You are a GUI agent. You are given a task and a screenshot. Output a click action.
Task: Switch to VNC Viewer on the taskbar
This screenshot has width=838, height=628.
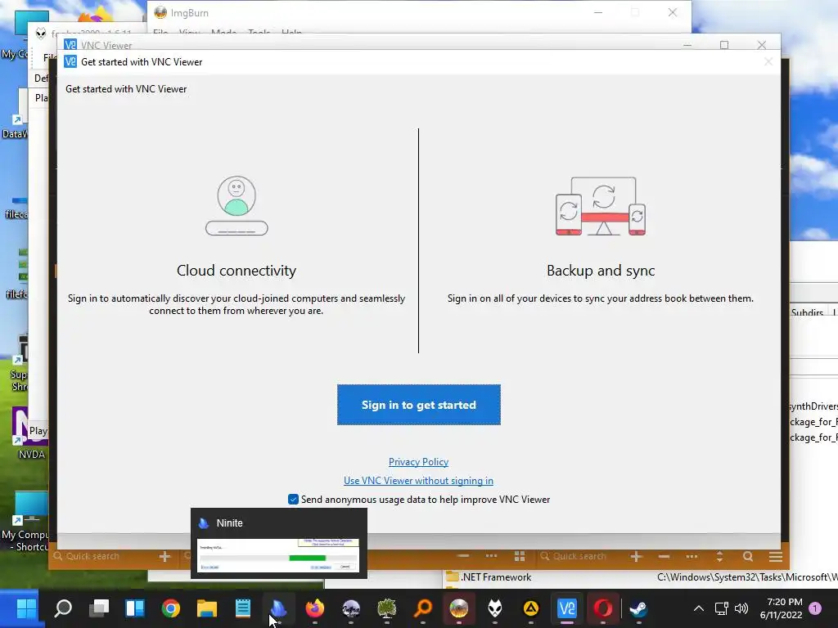567,608
